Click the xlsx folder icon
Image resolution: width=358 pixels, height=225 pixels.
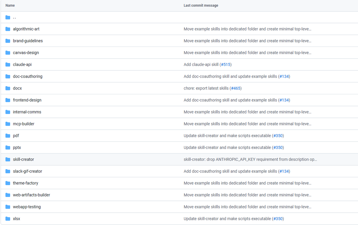pos(8,219)
